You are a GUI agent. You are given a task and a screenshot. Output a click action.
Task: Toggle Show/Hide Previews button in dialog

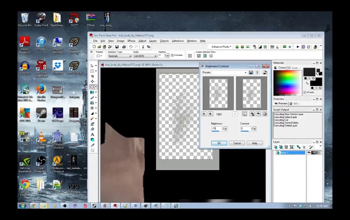click(x=245, y=114)
